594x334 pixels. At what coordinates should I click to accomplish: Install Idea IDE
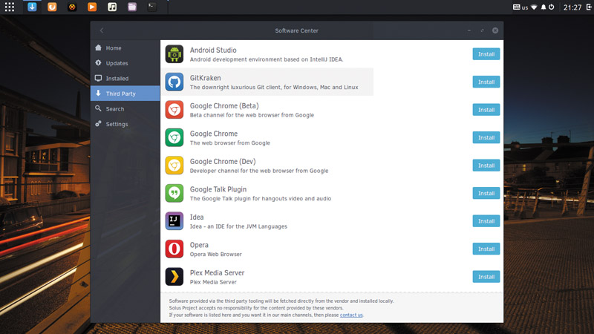tap(486, 221)
